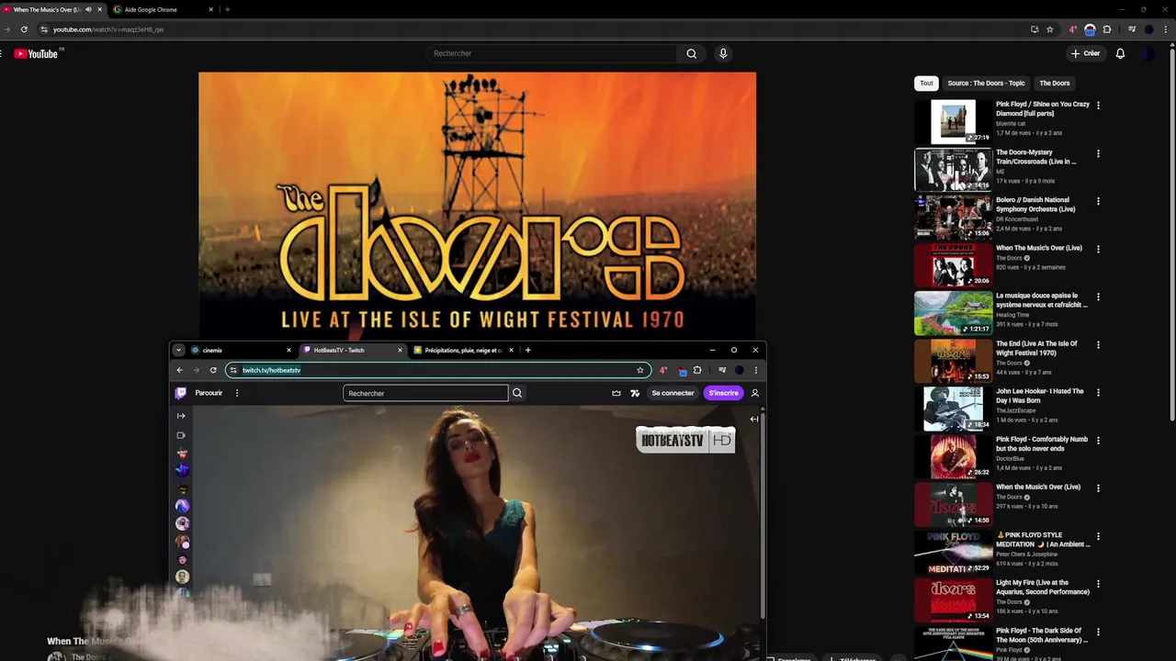Open options for The End Isle Of Wight video
This screenshot has width=1176, height=661.
click(x=1098, y=344)
